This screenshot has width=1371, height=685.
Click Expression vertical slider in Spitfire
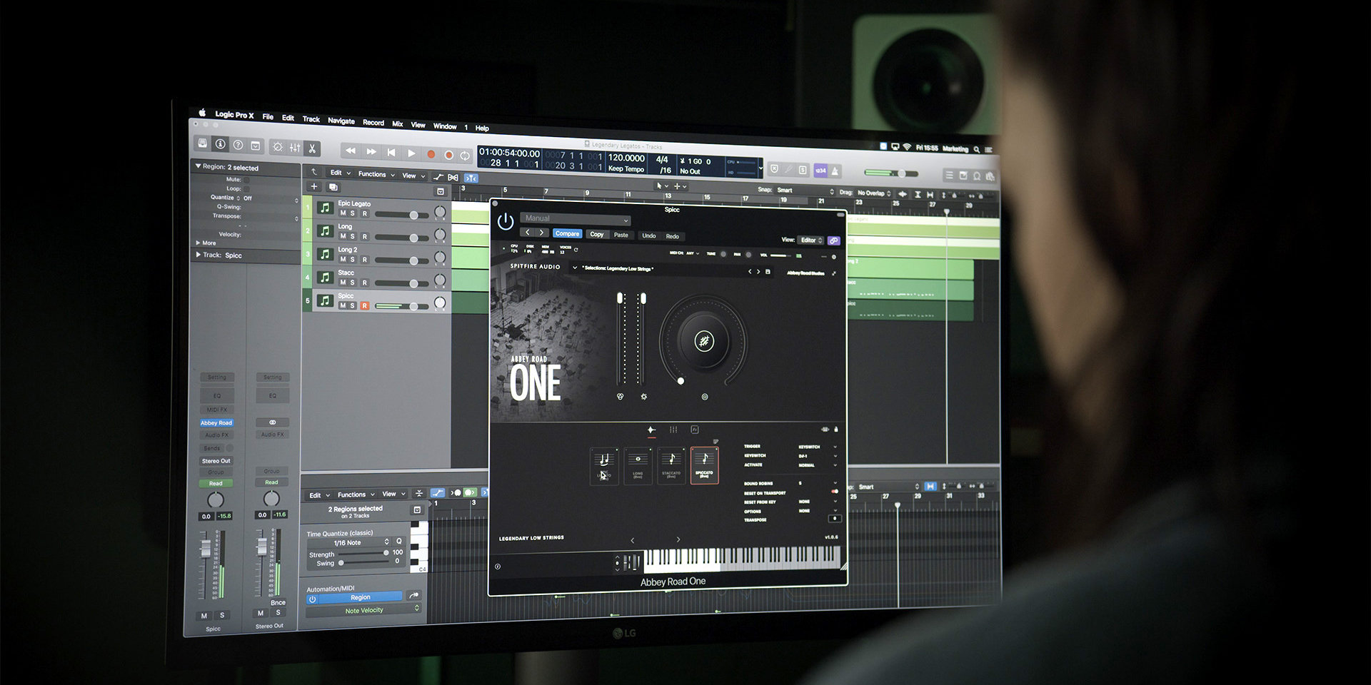(621, 340)
